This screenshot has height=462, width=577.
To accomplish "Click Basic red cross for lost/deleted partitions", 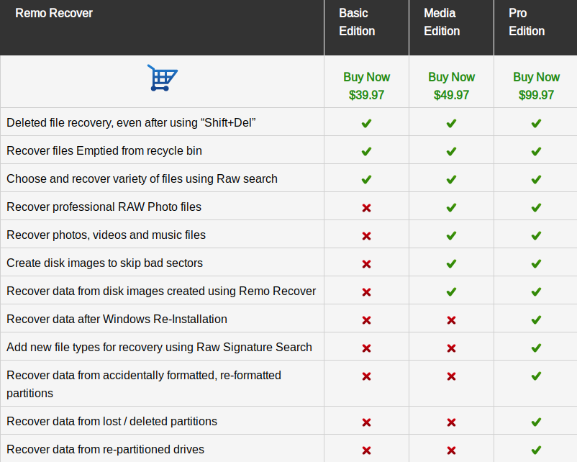I will [x=366, y=422].
